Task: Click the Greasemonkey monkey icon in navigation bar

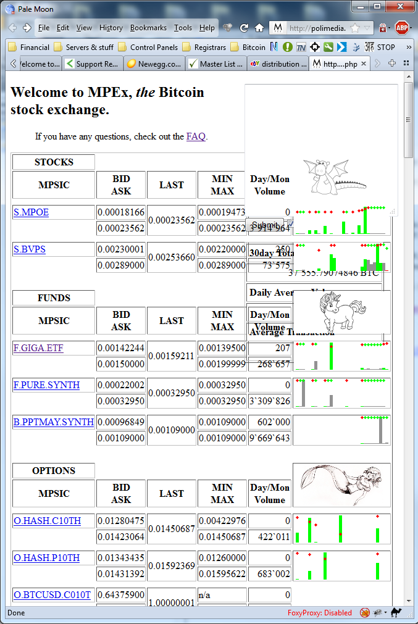Action: pyautogui.click(x=227, y=28)
